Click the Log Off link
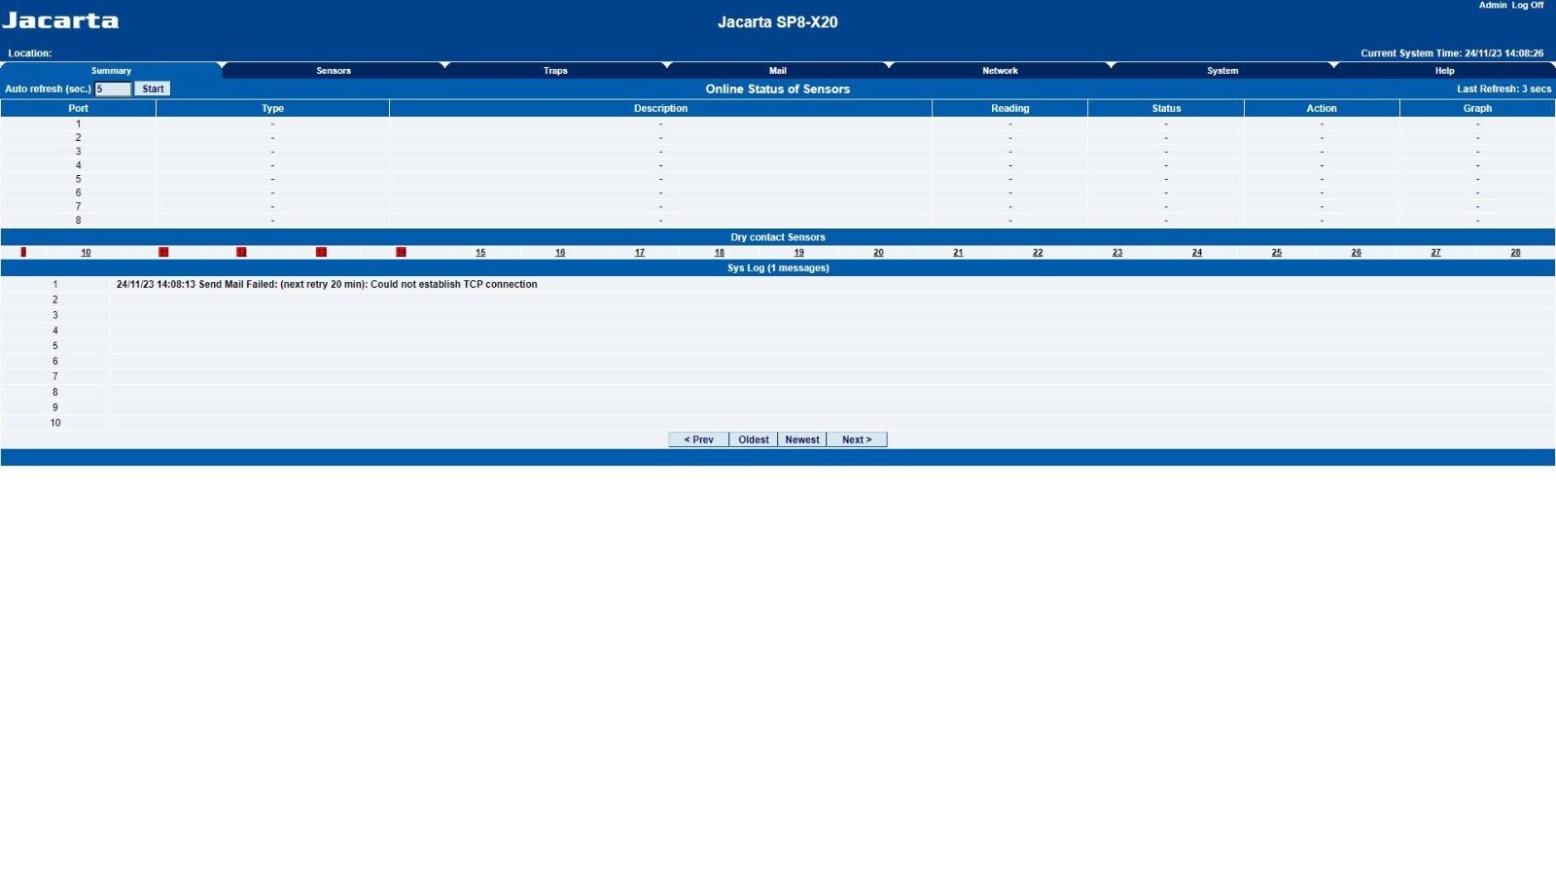 pos(1527,5)
